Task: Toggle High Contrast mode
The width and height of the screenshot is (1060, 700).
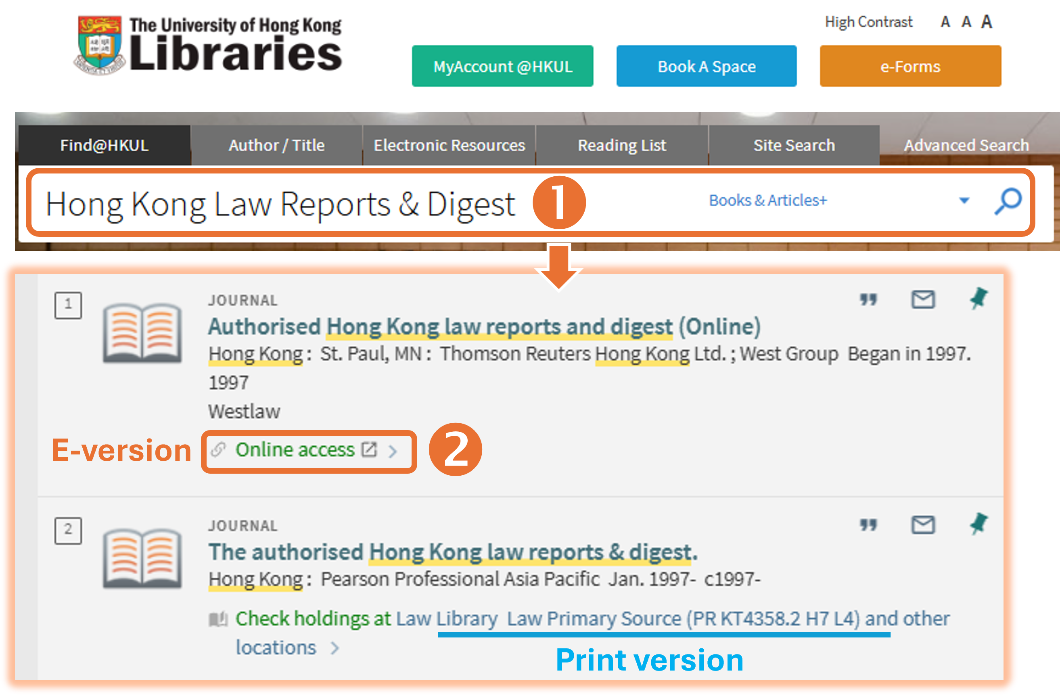Action: point(868,22)
